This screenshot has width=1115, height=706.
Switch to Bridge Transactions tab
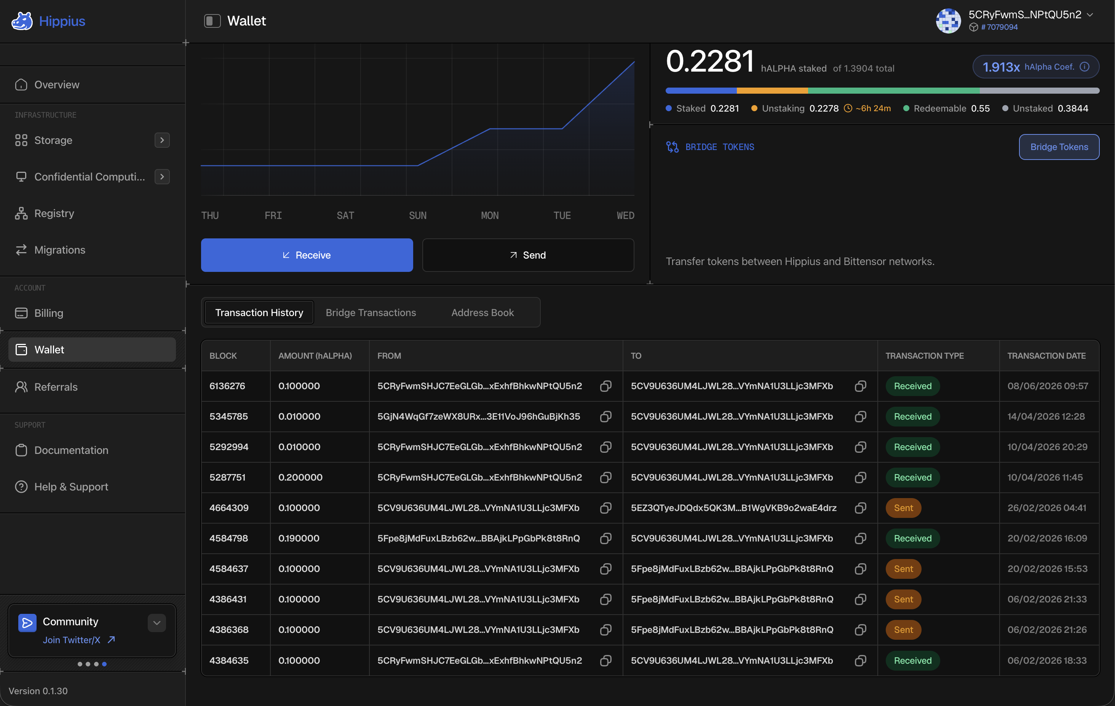pyautogui.click(x=371, y=313)
